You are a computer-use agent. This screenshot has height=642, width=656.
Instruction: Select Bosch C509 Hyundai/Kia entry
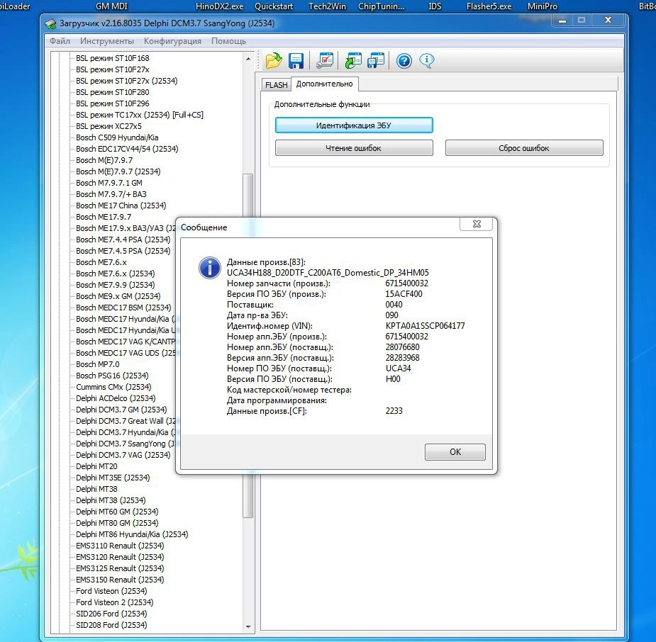coord(117,137)
